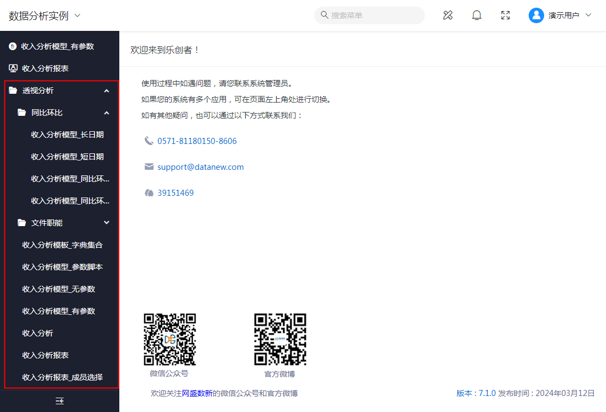
Task: Collapse the 透视分析 folder
Action: [107, 90]
